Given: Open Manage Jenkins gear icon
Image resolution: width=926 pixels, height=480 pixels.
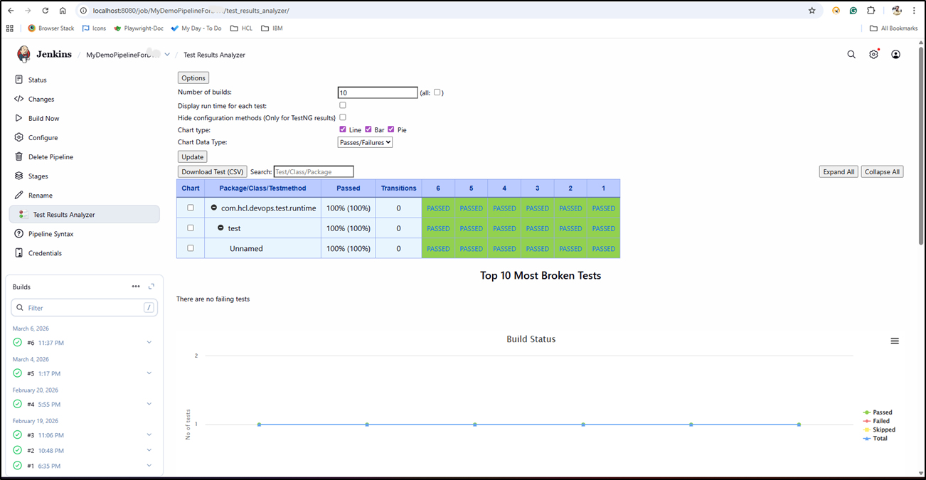Looking at the screenshot, I should pos(873,54).
